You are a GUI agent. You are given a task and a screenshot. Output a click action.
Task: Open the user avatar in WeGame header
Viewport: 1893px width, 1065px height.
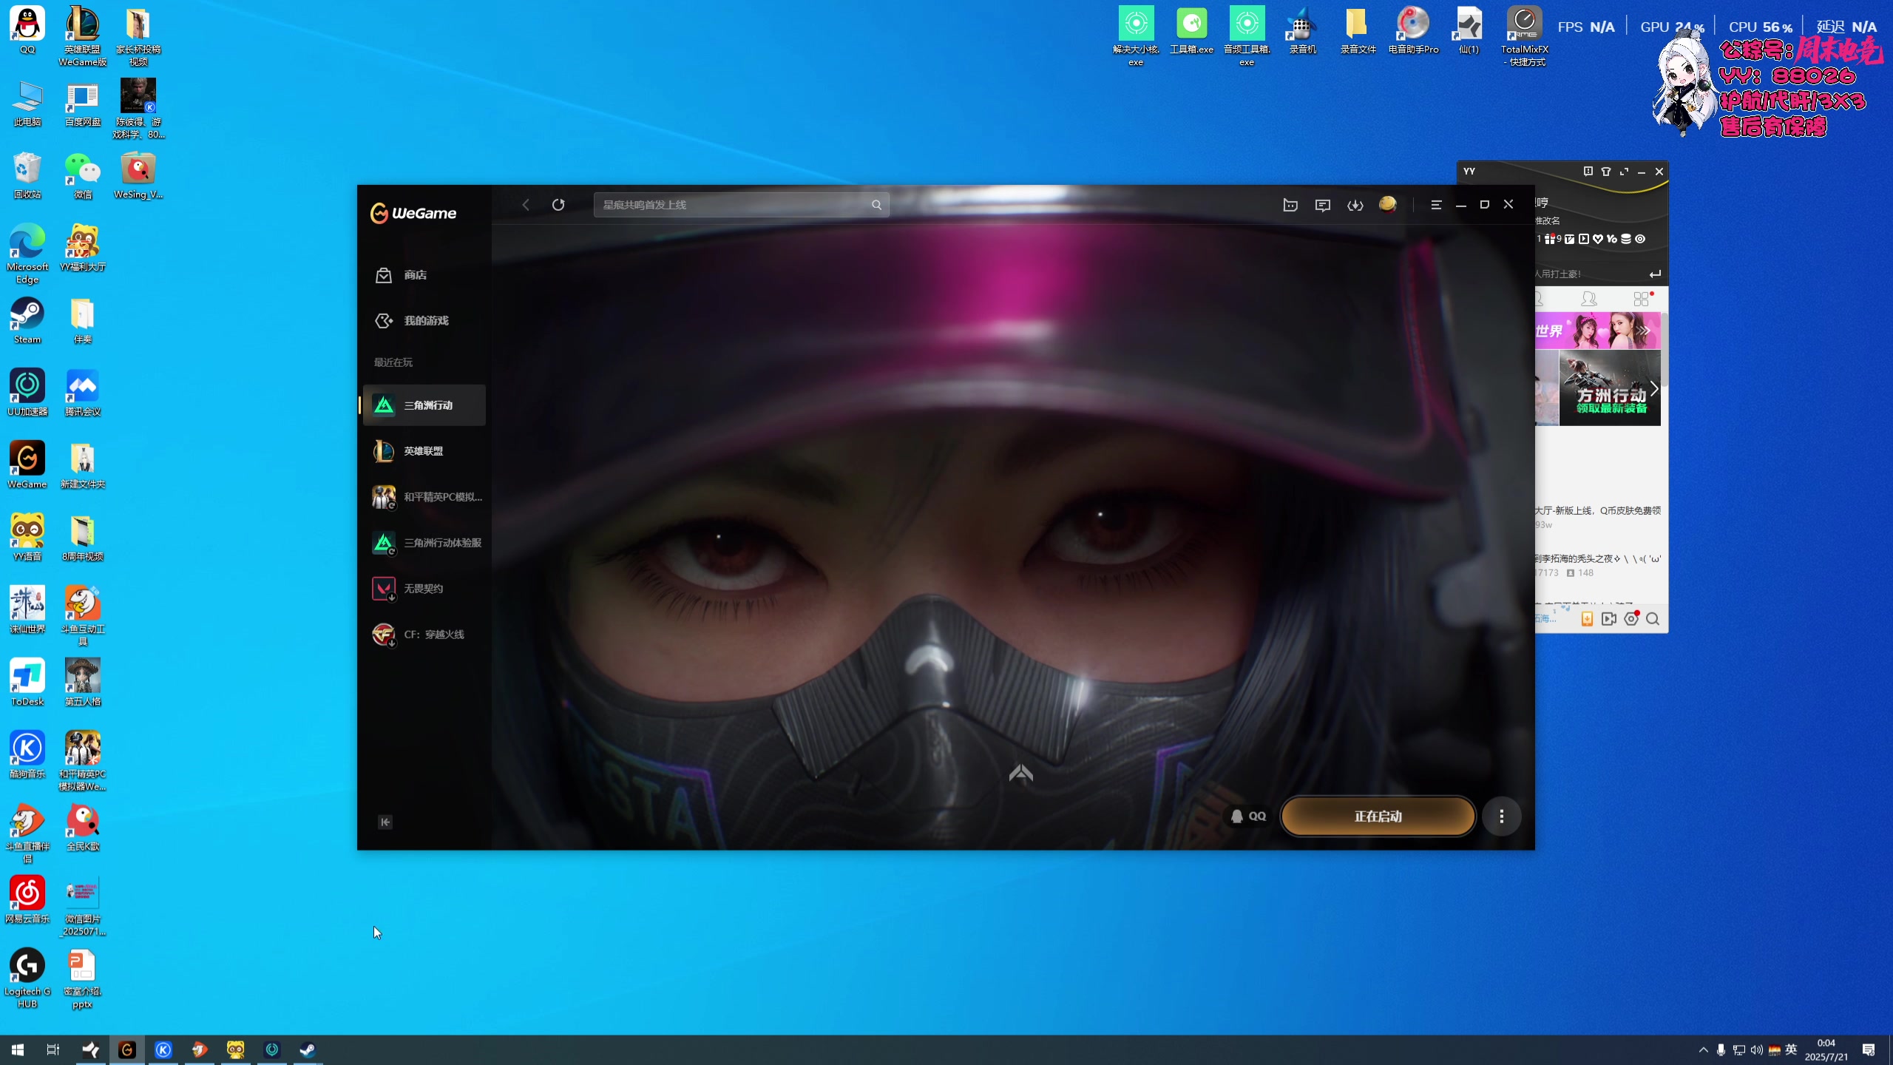click(1388, 204)
